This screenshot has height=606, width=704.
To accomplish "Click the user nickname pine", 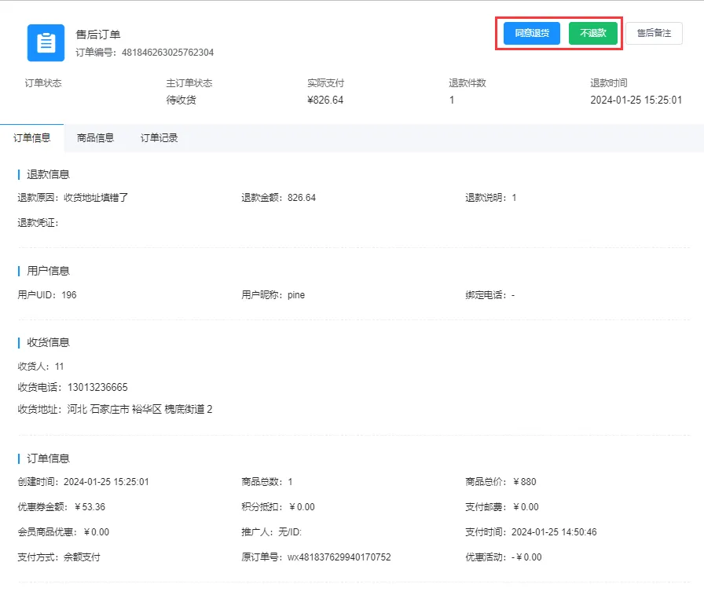I will pyautogui.click(x=296, y=295).
